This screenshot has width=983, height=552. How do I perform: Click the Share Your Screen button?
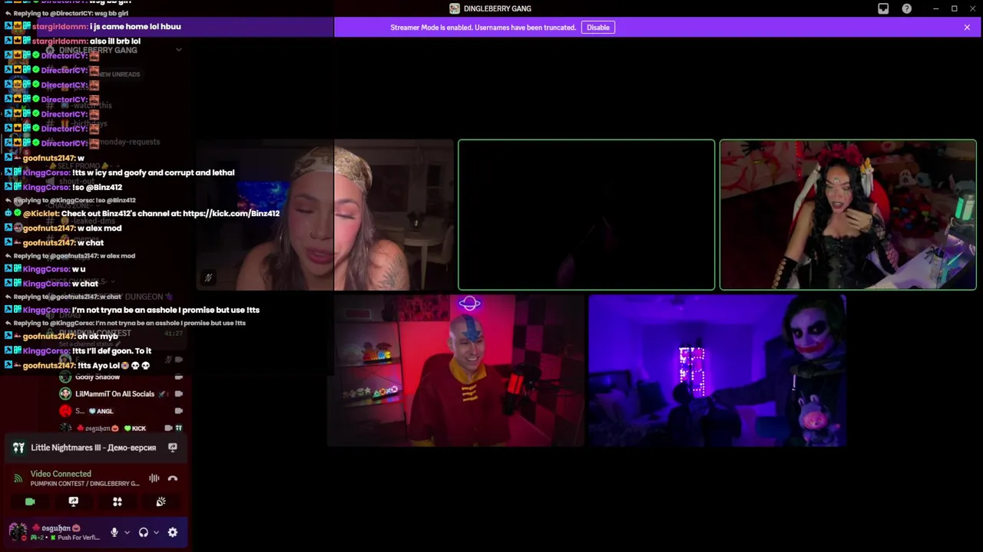(x=74, y=501)
